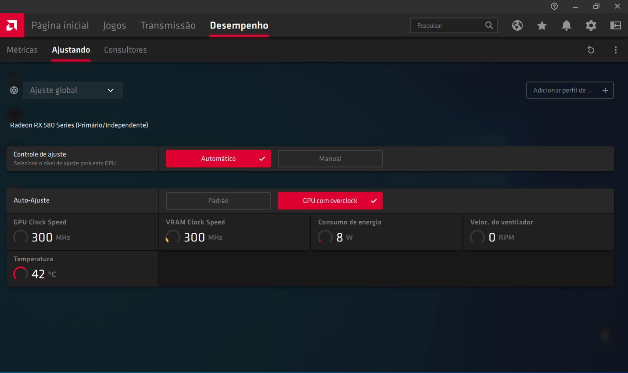This screenshot has height=373, width=628.
Task: Reset tuning with the undo arrow icon
Action: pyautogui.click(x=591, y=50)
